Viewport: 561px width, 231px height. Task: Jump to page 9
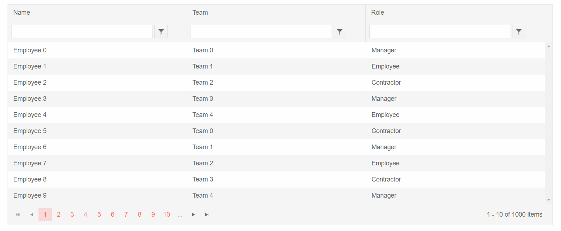[x=153, y=214]
